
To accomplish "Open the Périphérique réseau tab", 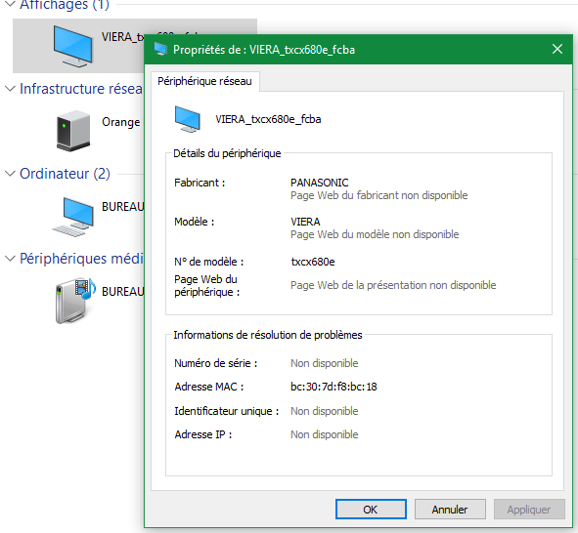I will (205, 81).
